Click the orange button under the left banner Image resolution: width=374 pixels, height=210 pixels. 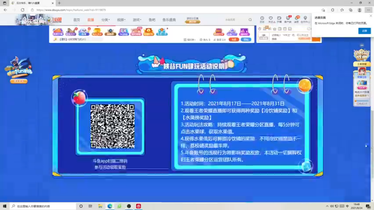coord(19,81)
